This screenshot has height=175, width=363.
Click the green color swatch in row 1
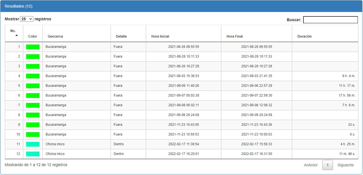pyautogui.click(x=33, y=47)
